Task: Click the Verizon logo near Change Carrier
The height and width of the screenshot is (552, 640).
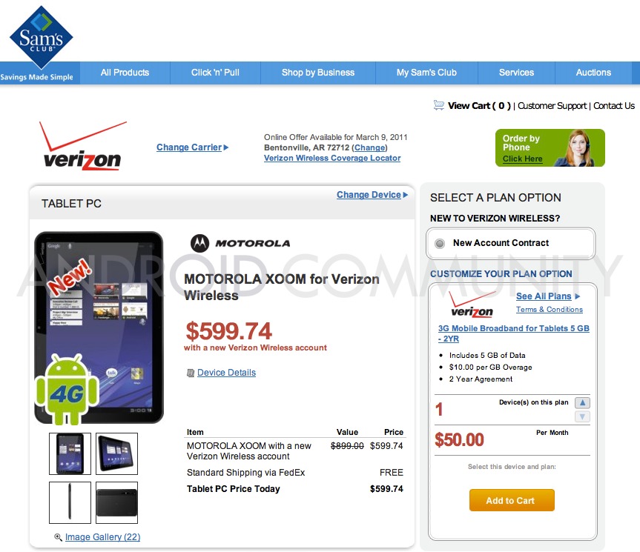Action: pos(83,146)
